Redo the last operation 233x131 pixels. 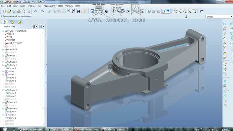click(42, 11)
